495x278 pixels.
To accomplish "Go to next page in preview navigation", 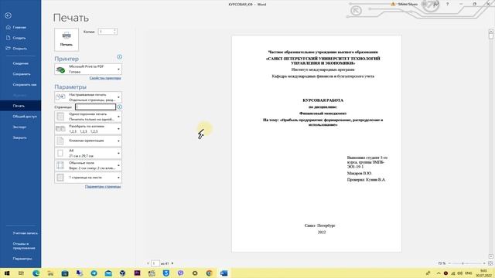I will 172,263.
